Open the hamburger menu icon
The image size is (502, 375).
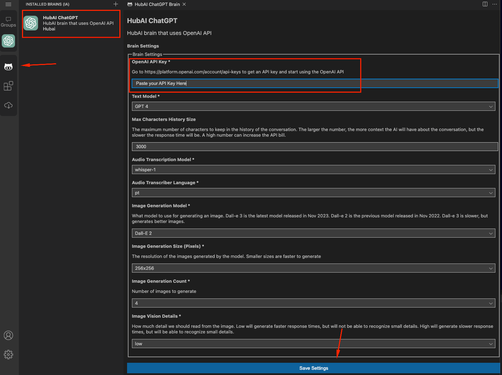[x=8, y=4]
